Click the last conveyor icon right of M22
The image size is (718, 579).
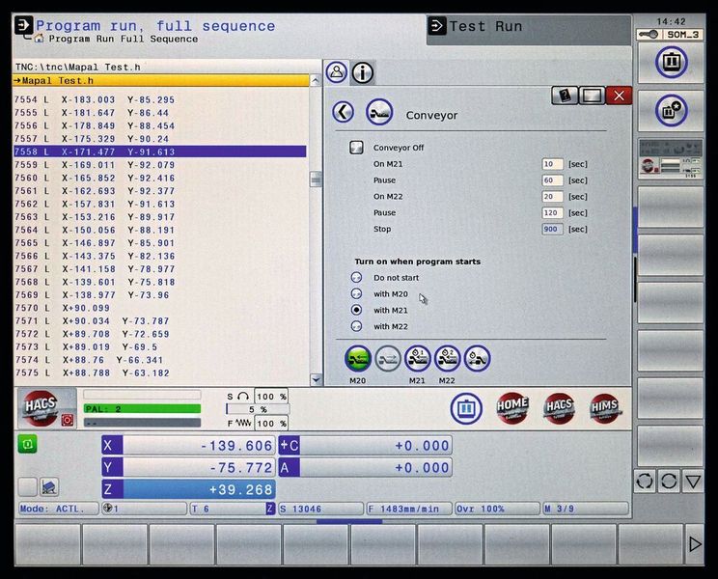477,358
